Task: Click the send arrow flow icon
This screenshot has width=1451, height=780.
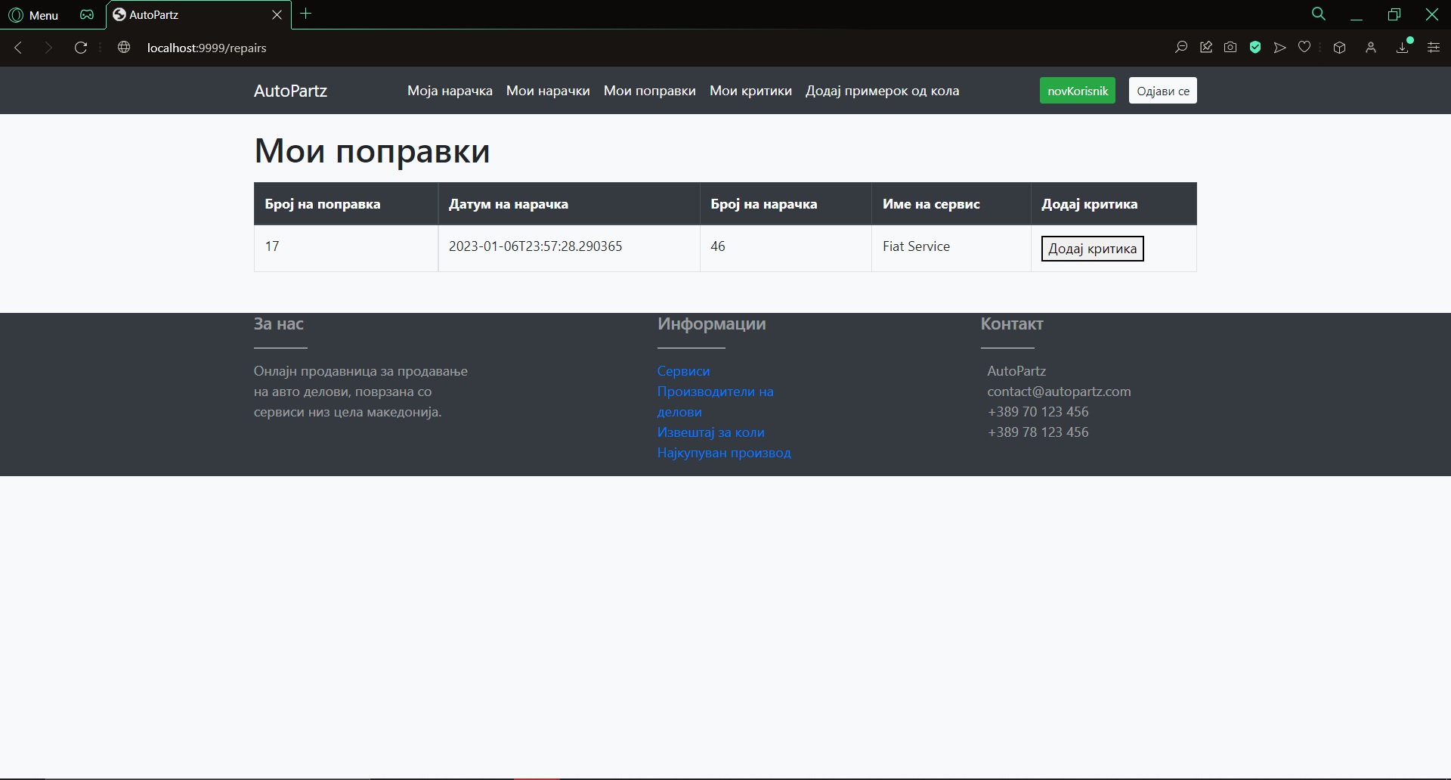Action: tap(1279, 48)
